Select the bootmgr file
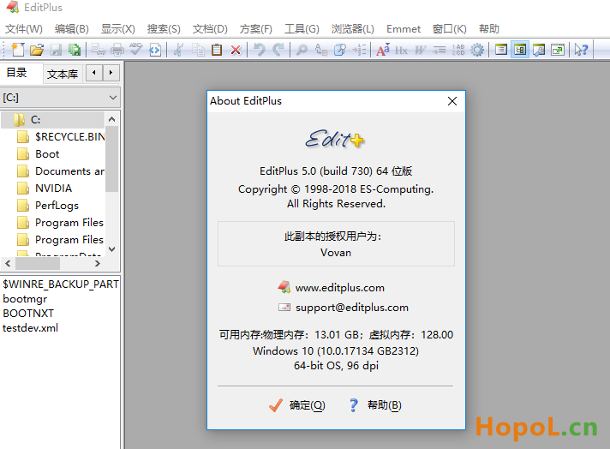The width and height of the screenshot is (610, 449). point(25,299)
